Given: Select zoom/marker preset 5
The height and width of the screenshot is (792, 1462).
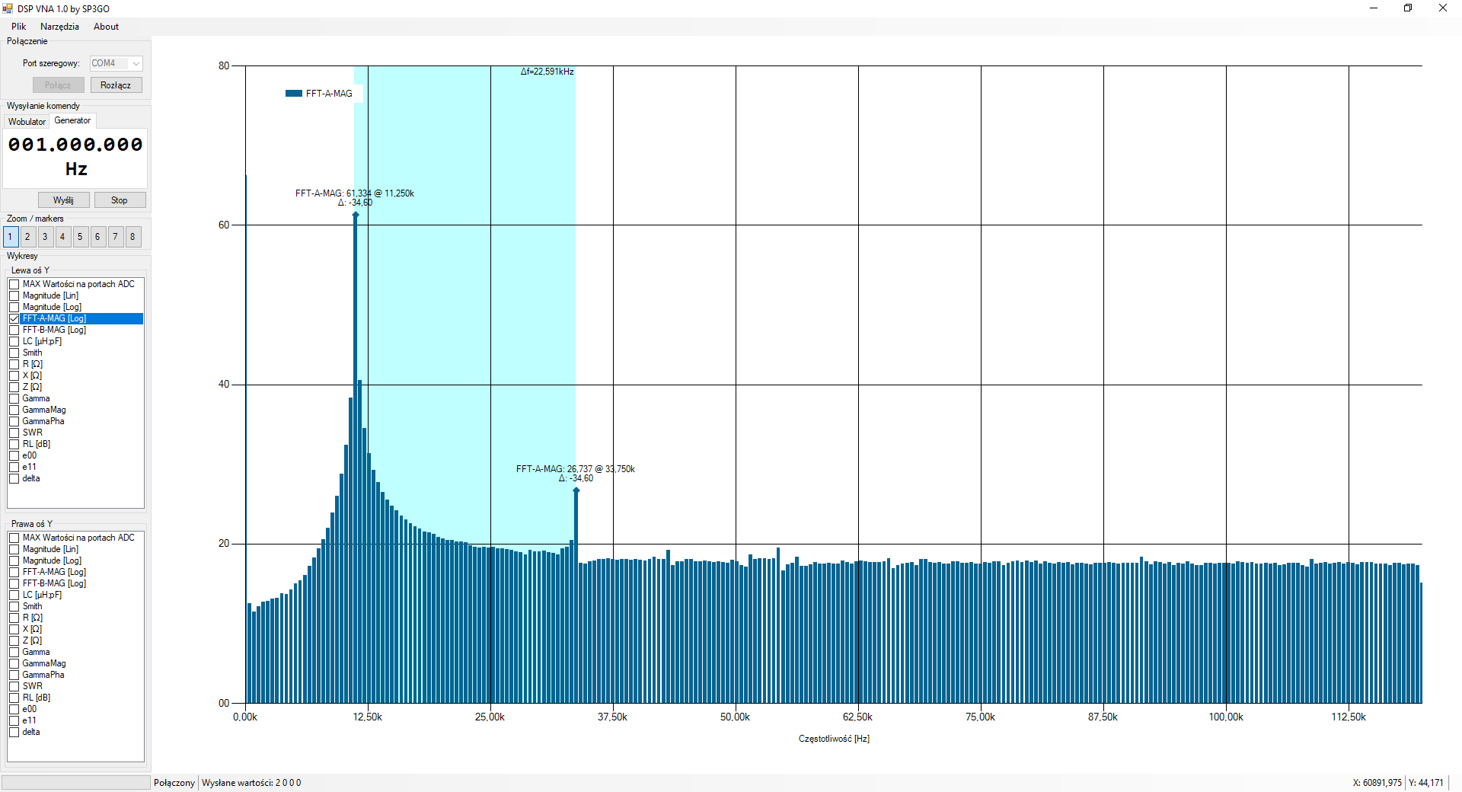Looking at the screenshot, I should pos(80,237).
